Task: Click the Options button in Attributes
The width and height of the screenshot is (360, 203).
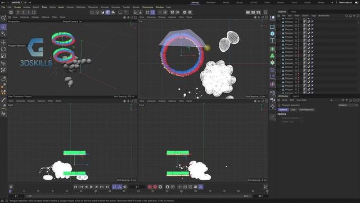Action: click(283, 109)
